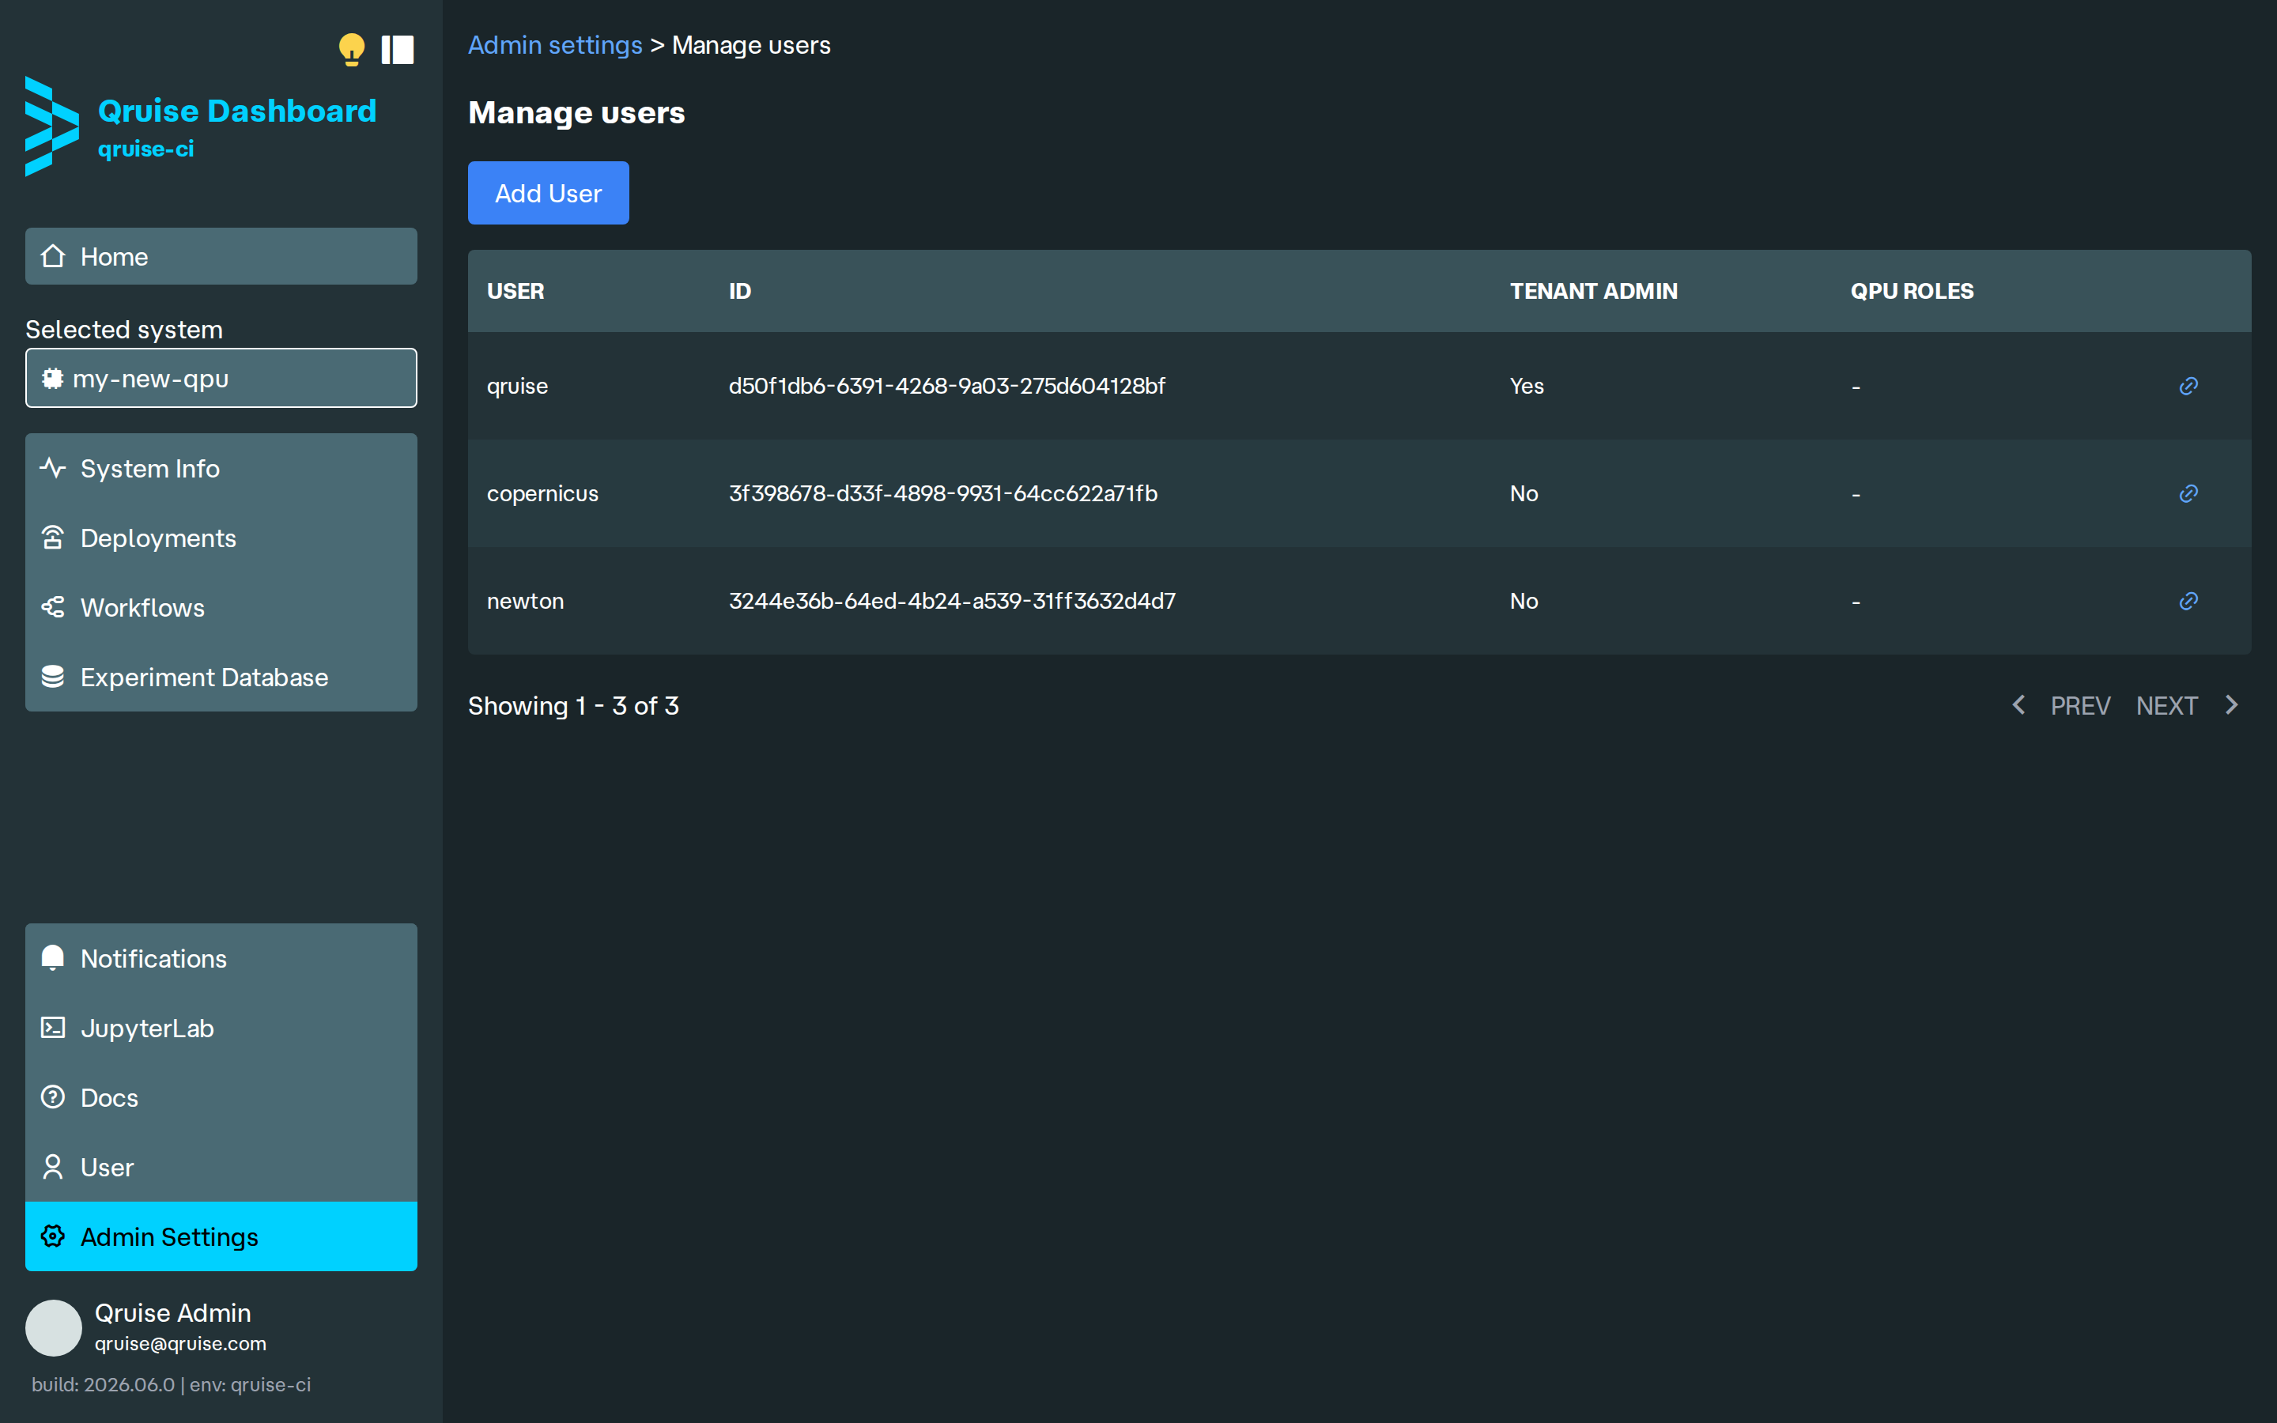
Task: Click the Qruise Admin name
Action: (173, 1313)
